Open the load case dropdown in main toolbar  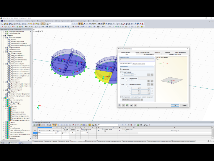72,24
